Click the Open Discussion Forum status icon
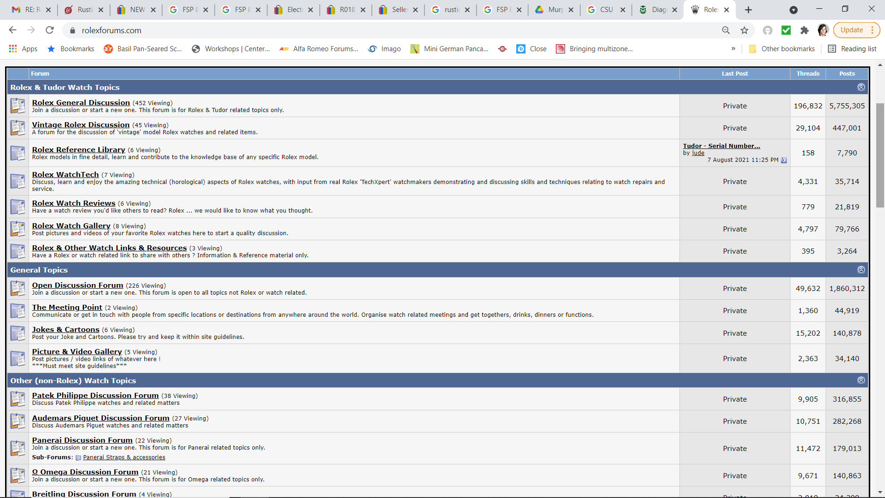The image size is (885, 498). tap(18, 288)
